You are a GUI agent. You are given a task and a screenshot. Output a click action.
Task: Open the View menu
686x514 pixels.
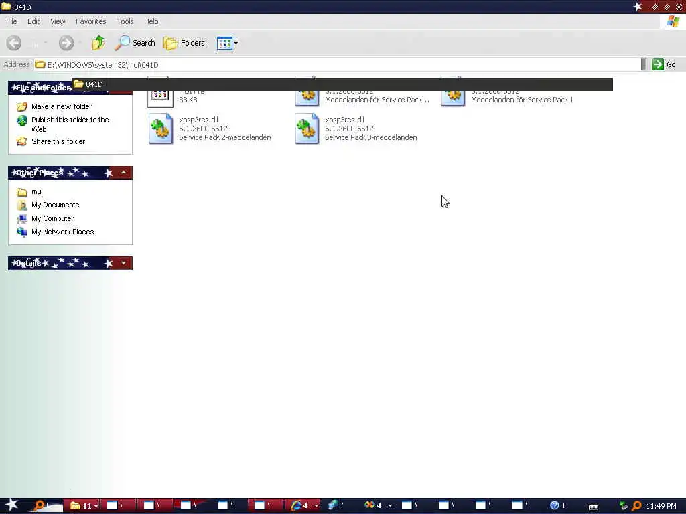pyautogui.click(x=58, y=21)
